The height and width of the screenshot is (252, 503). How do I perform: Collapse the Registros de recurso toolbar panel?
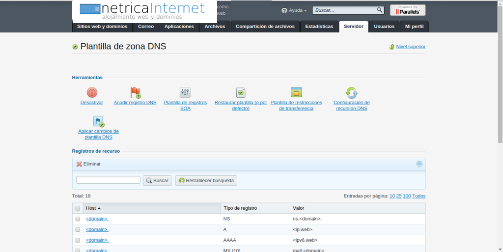point(419,164)
